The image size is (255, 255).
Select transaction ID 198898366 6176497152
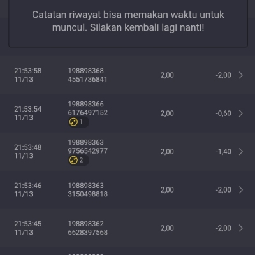point(87,108)
